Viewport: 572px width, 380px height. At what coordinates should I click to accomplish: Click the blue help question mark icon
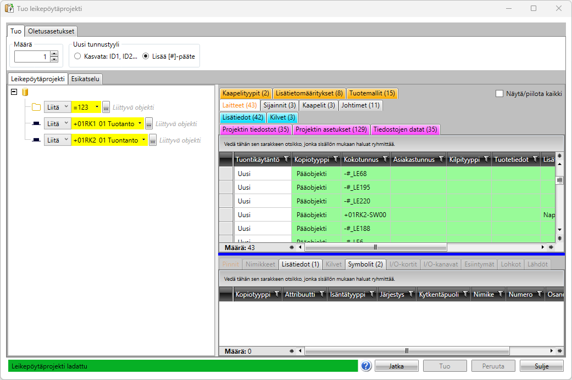[x=366, y=366]
